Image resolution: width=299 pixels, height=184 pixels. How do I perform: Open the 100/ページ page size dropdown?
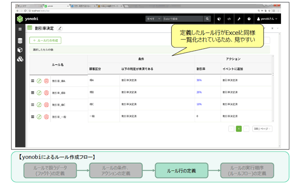262,129
